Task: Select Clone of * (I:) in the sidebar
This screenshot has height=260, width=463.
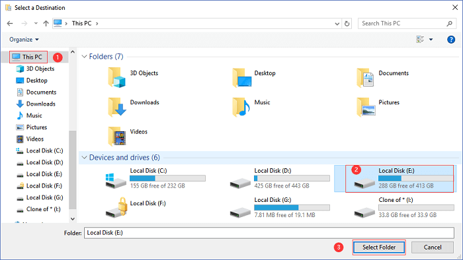Action: point(38,209)
